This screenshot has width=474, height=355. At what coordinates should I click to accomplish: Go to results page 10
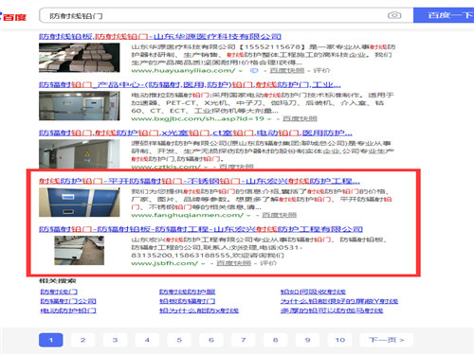pyautogui.click(x=340, y=340)
